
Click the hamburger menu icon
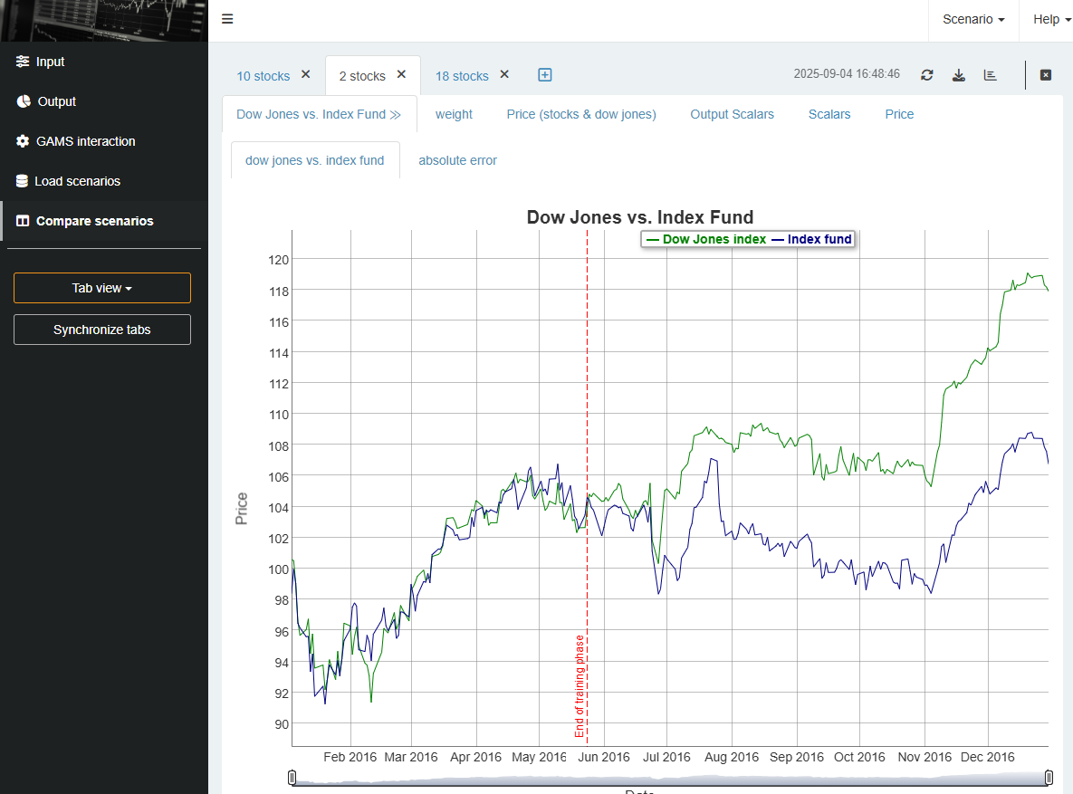227,18
